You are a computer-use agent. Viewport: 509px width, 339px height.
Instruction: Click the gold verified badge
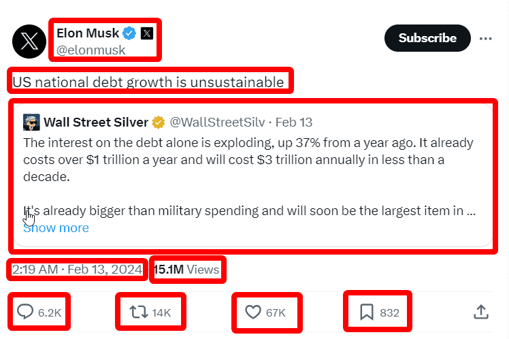(x=158, y=123)
